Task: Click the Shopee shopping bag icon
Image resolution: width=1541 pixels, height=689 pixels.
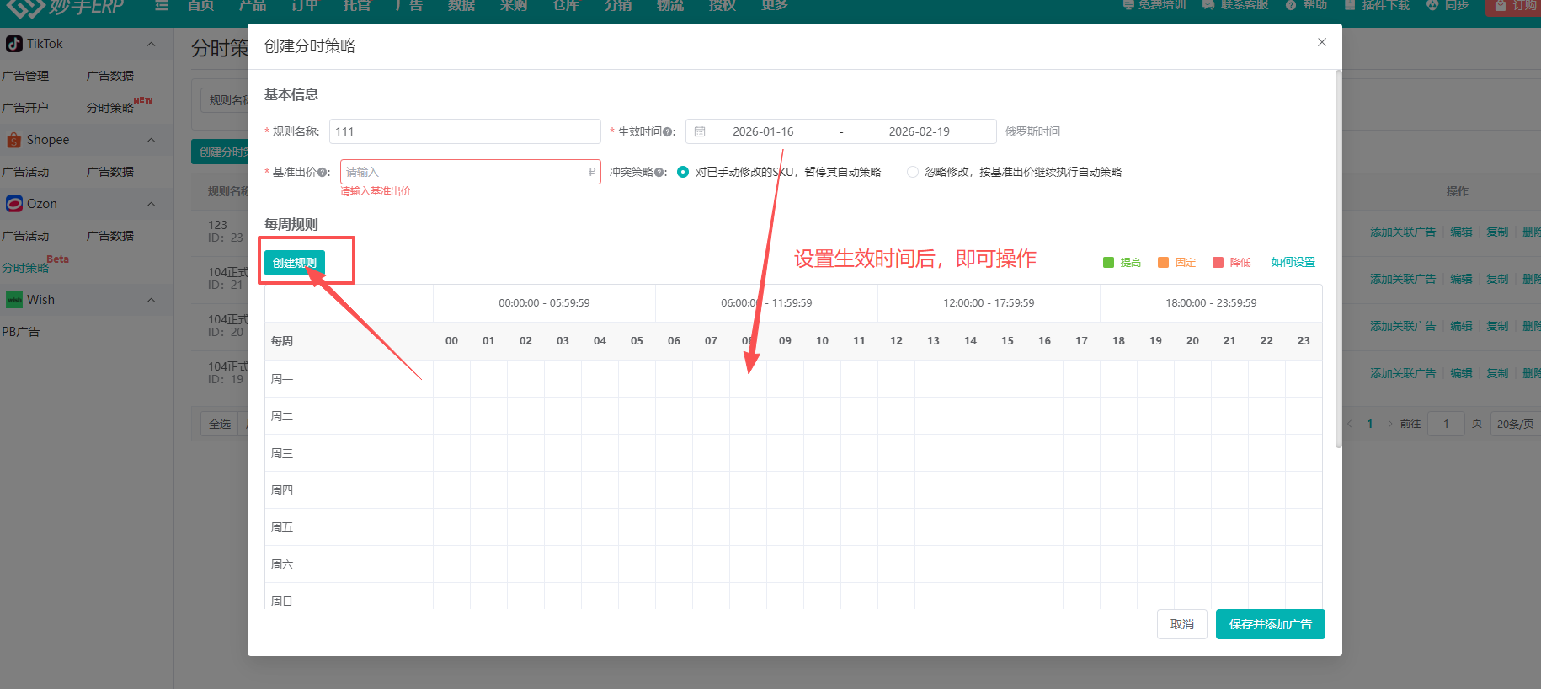Action: coord(14,140)
